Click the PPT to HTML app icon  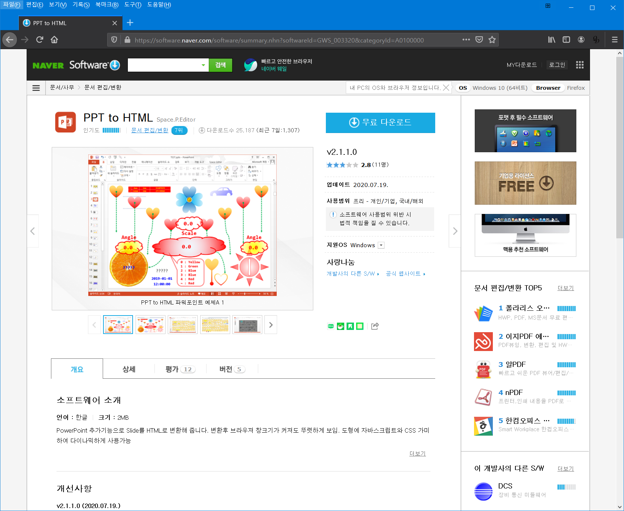point(65,122)
